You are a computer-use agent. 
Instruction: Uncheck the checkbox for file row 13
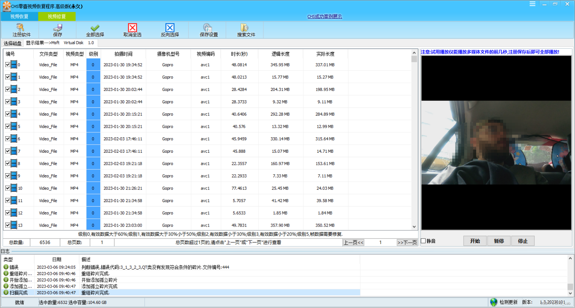coord(7,225)
